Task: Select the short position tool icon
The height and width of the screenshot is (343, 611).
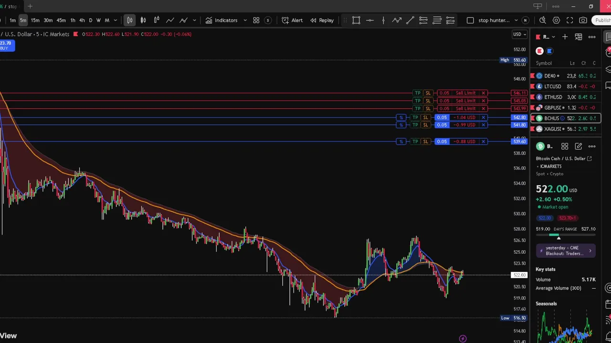Action: click(450, 20)
